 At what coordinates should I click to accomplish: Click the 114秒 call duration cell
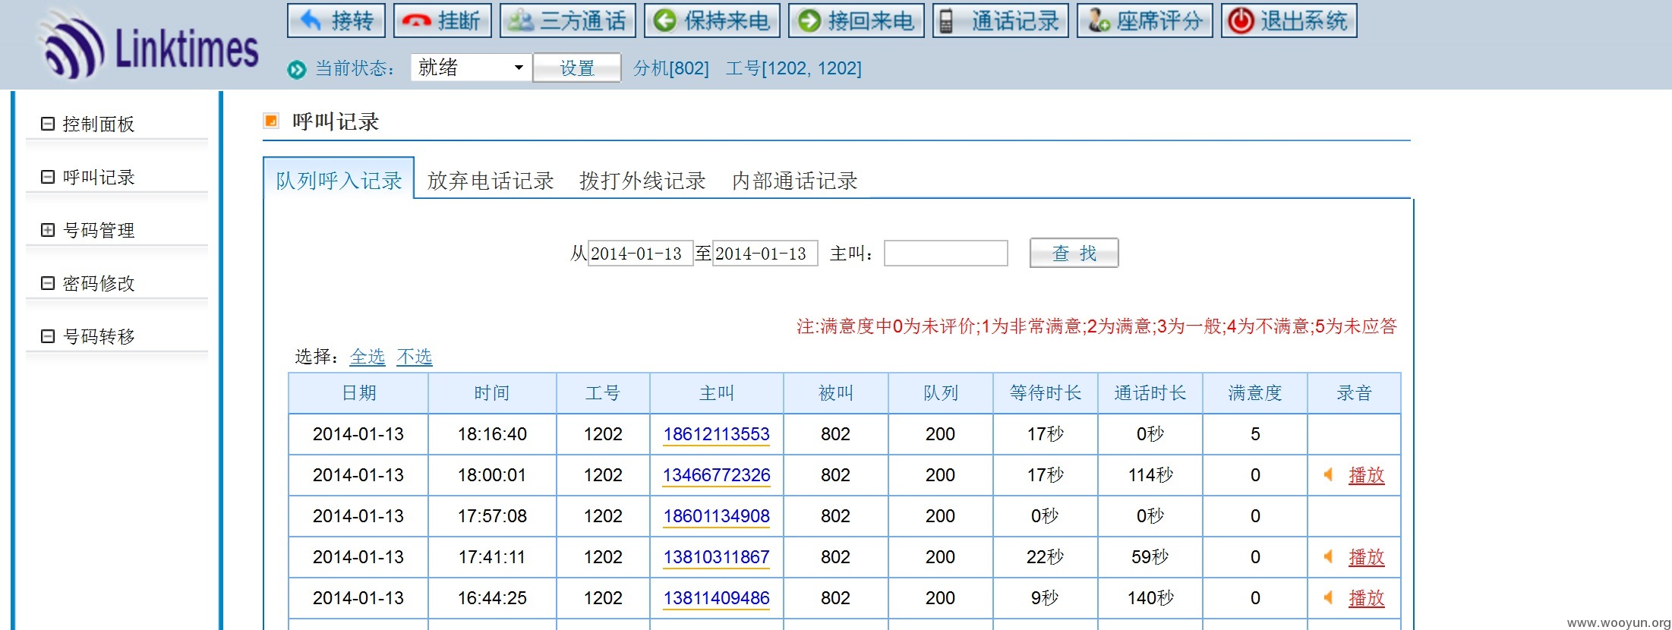[1150, 475]
